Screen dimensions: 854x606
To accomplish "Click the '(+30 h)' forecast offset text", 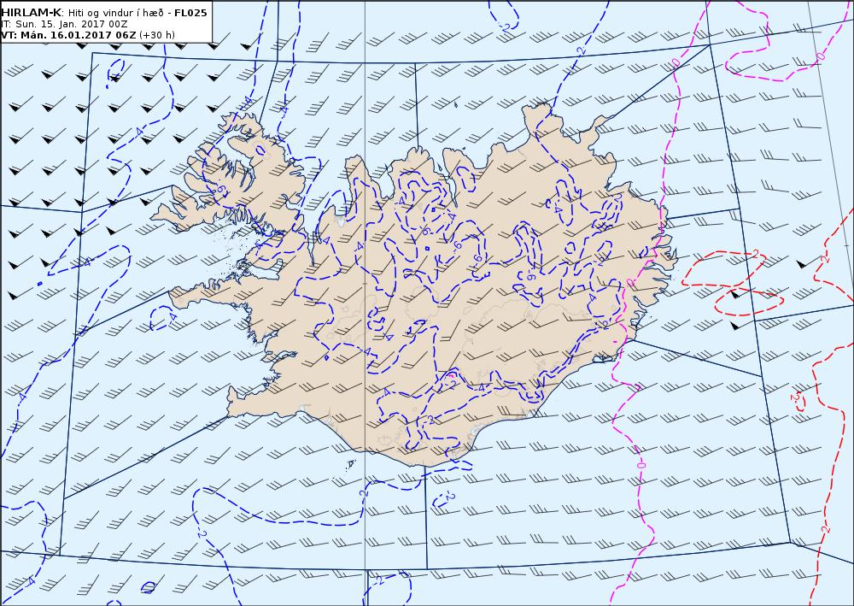I will (157, 35).
